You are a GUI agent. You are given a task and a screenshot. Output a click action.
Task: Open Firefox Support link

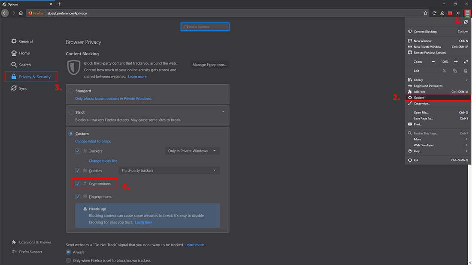pos(27,252)
